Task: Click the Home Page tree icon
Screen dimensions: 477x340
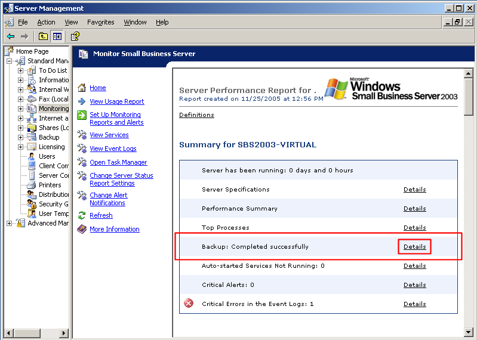Action: [9, 51]
